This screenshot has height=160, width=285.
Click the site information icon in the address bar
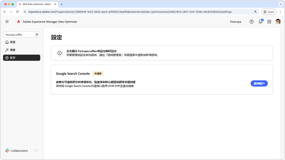[x=25, y=12]
